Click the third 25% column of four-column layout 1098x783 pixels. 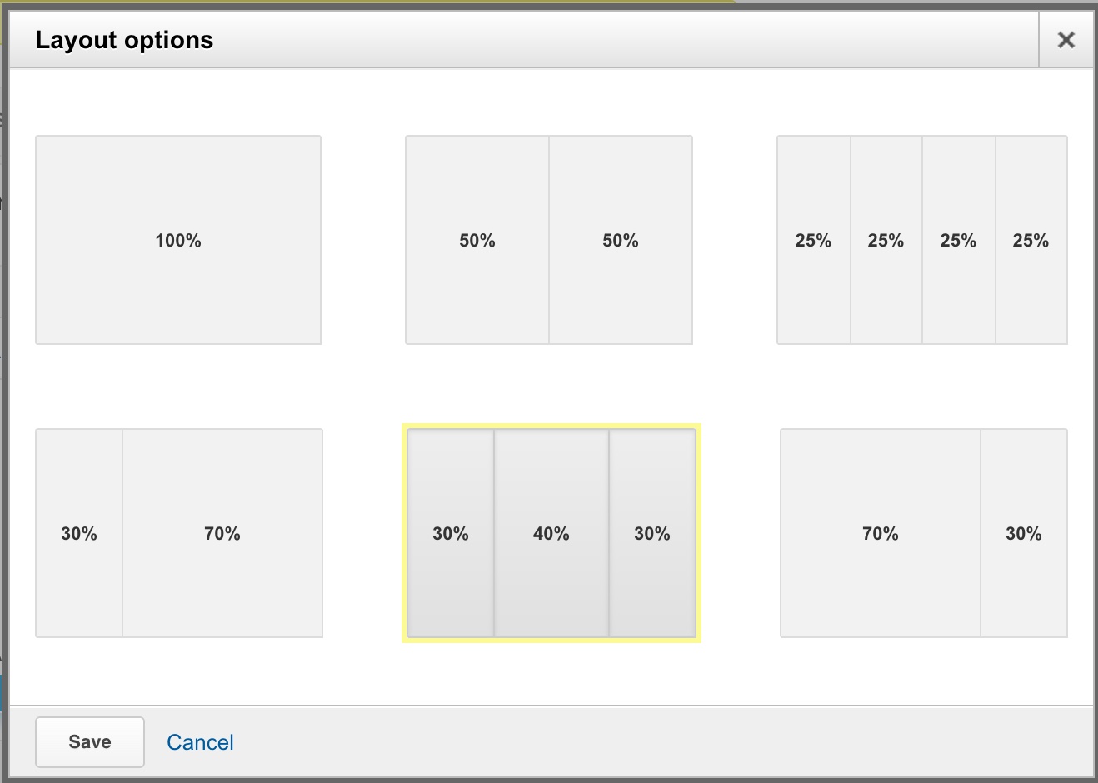[958, 240]
